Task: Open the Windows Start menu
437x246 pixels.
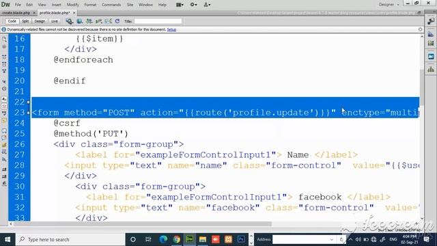Action: coord(8,240)
